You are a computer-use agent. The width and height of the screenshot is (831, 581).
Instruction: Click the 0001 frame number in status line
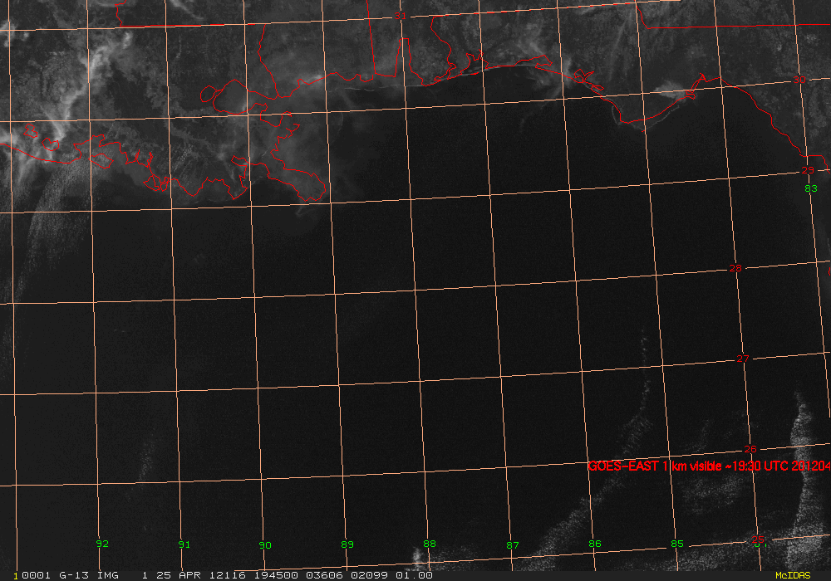tap(36, 575)
